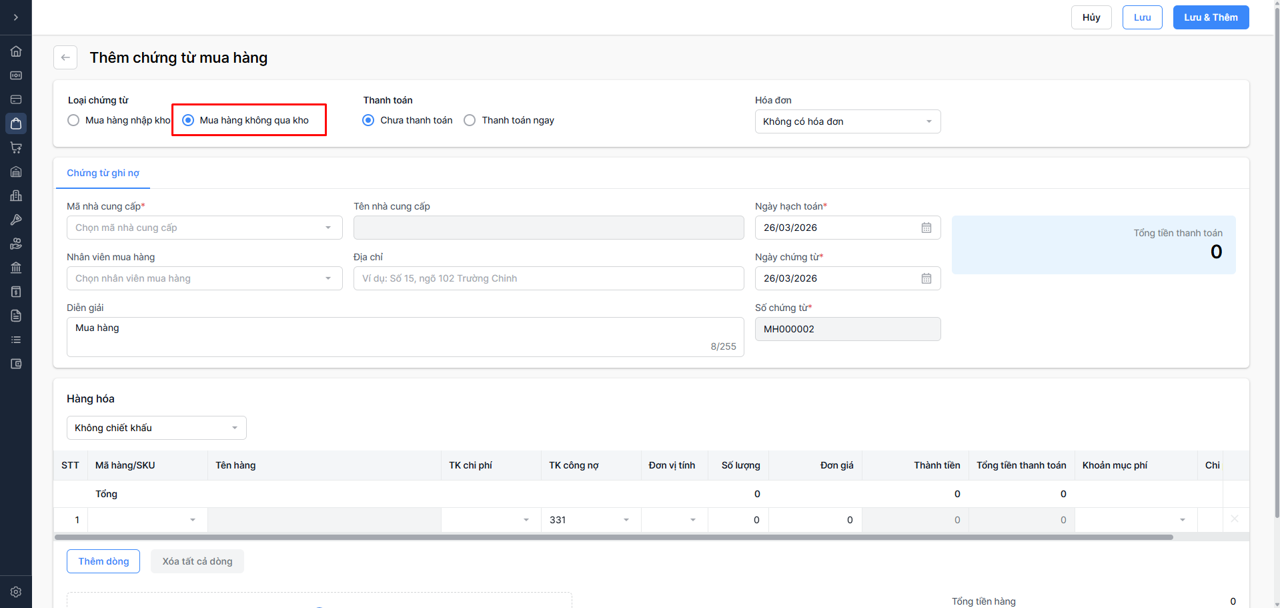Click the Thêm dòng button
This screenshot has width=1280, height=608.
point(103,561)
